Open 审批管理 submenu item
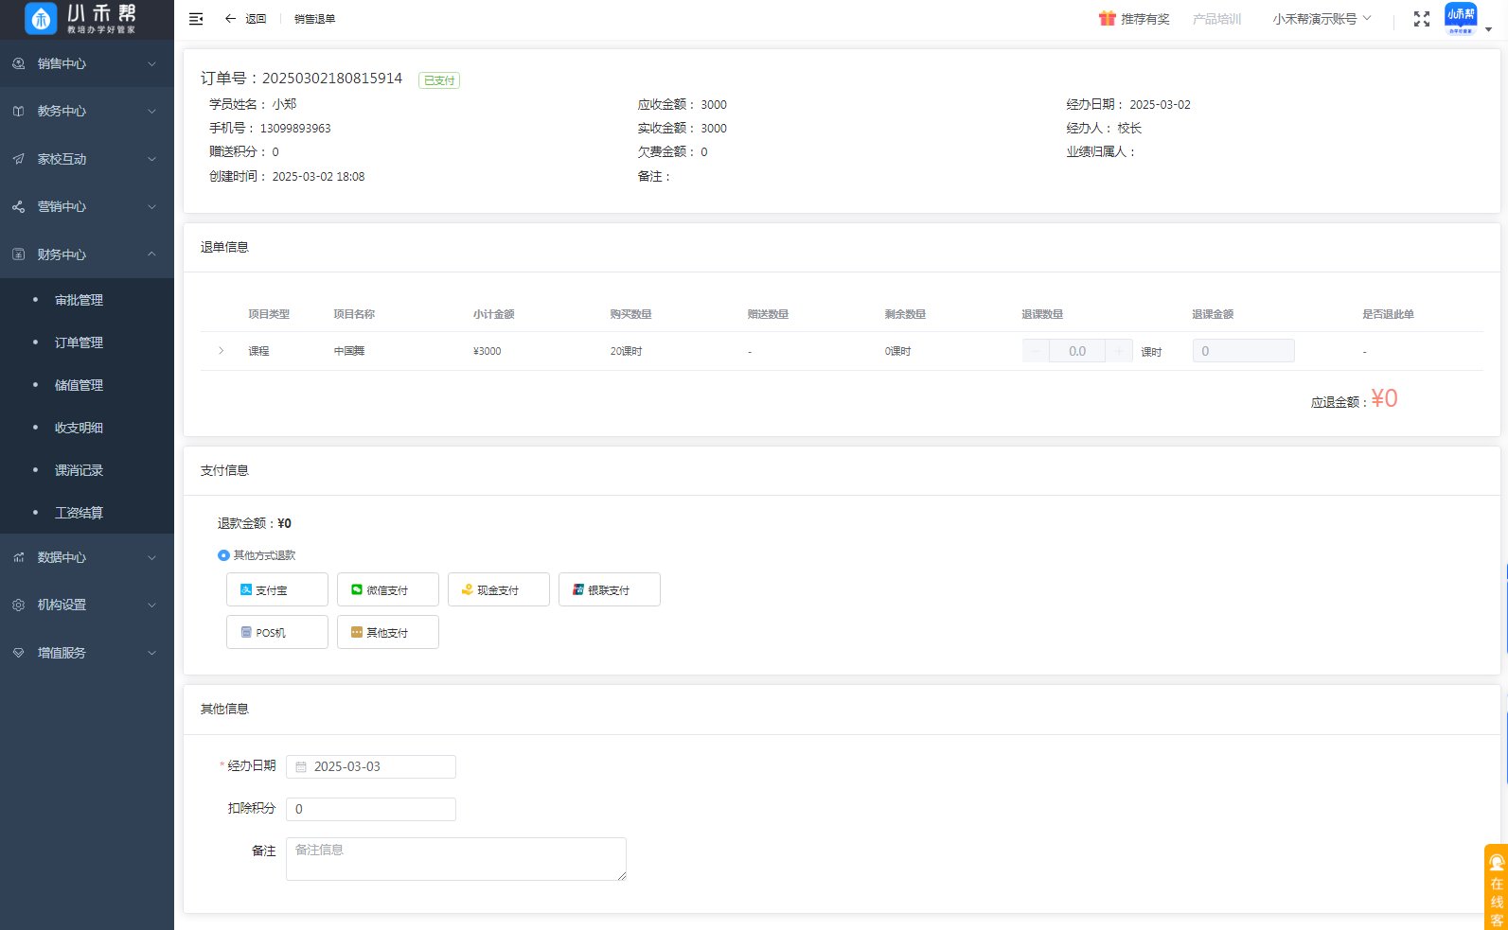Image resolution: width=1508 pixels, height=930 pixels. pyautogui.click(x=79, y=300)
